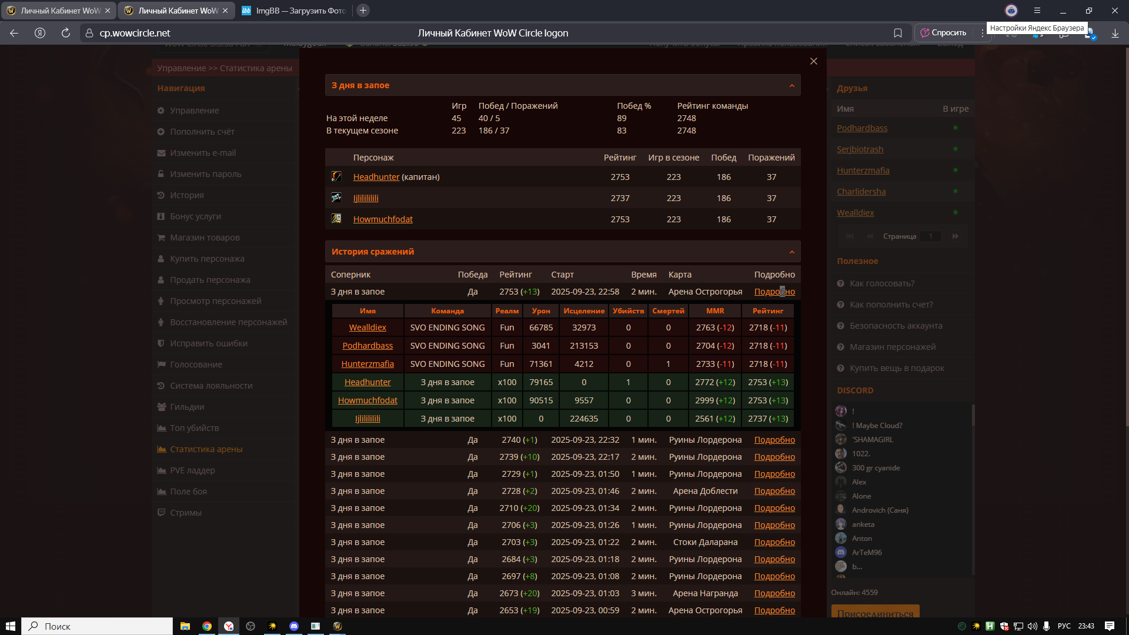Image resolution: width=1129 pixels, height=635 pixels.
Task: Close the arena team details dialog
Action: pos(814,61)
